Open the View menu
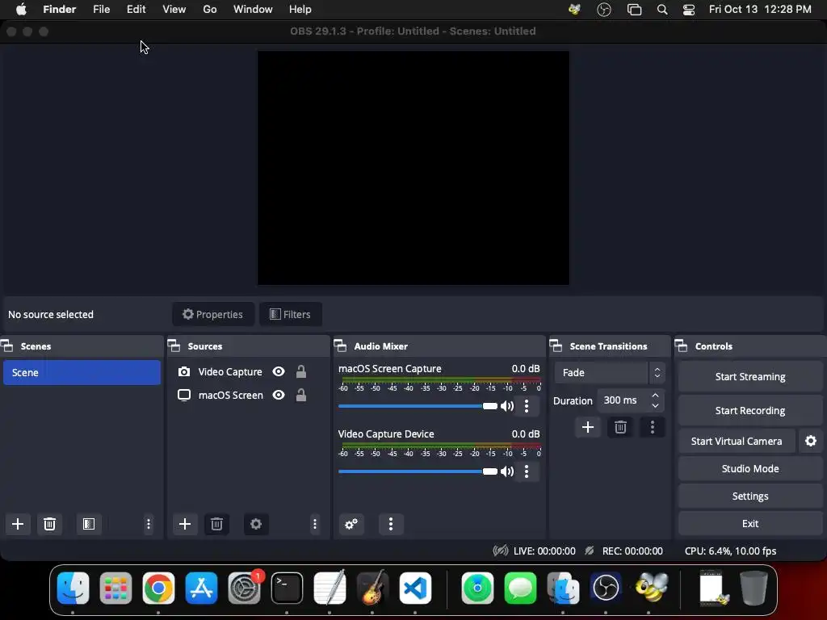 pyautogui.click(x=174, y=10)
